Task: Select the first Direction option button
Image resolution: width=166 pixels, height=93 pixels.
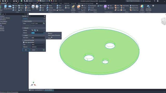Action: coord(32,30)
